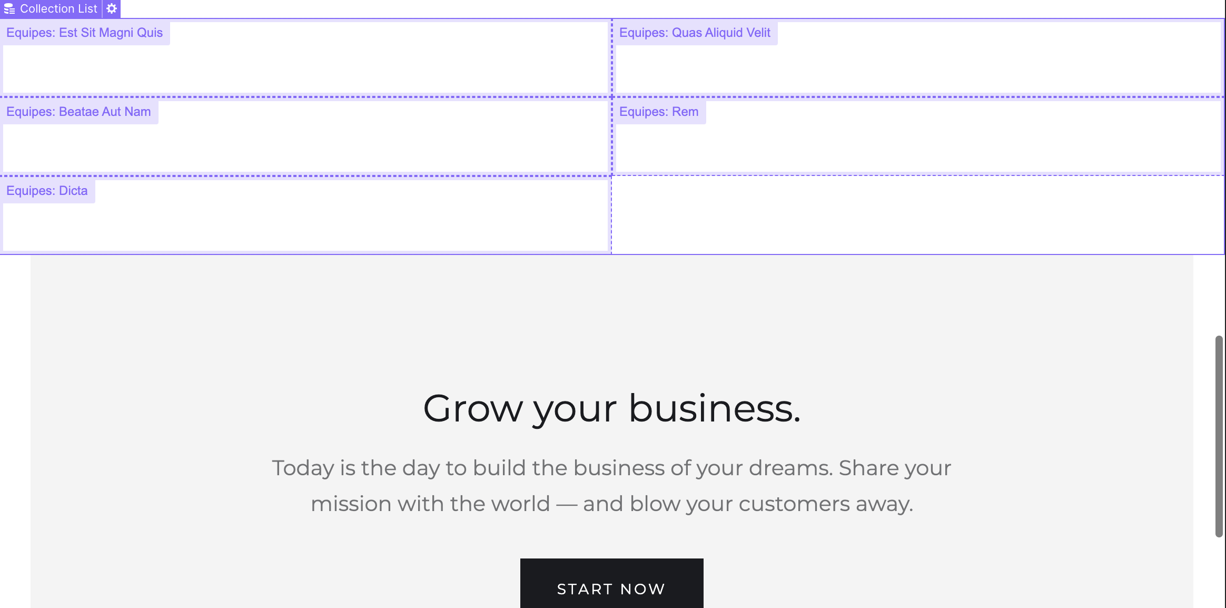
Task: Select the 'Equipes: Est Sit Magni Quis' label
Action: (x=85, y=33)
